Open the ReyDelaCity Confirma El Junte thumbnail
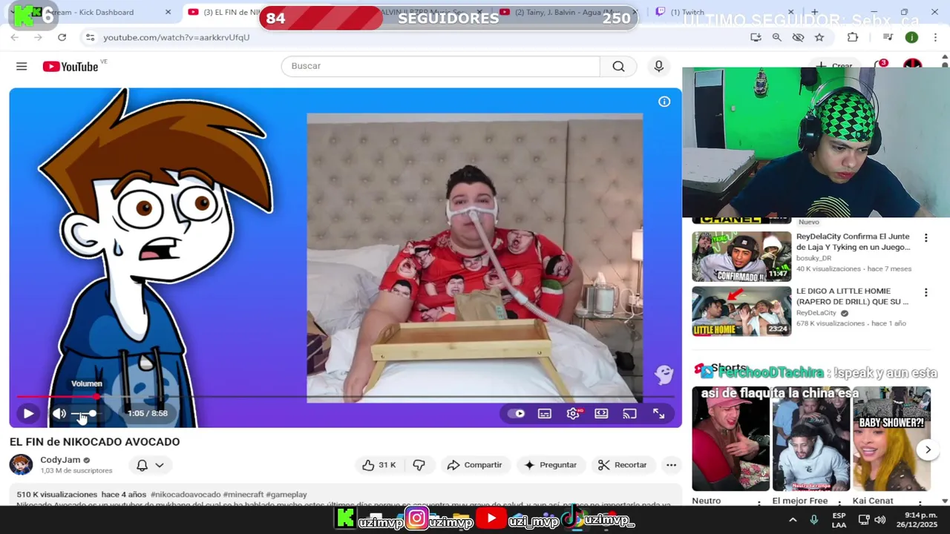Image resolution: width=950 pixels, height=534 pixels. (x=741, y=257)
